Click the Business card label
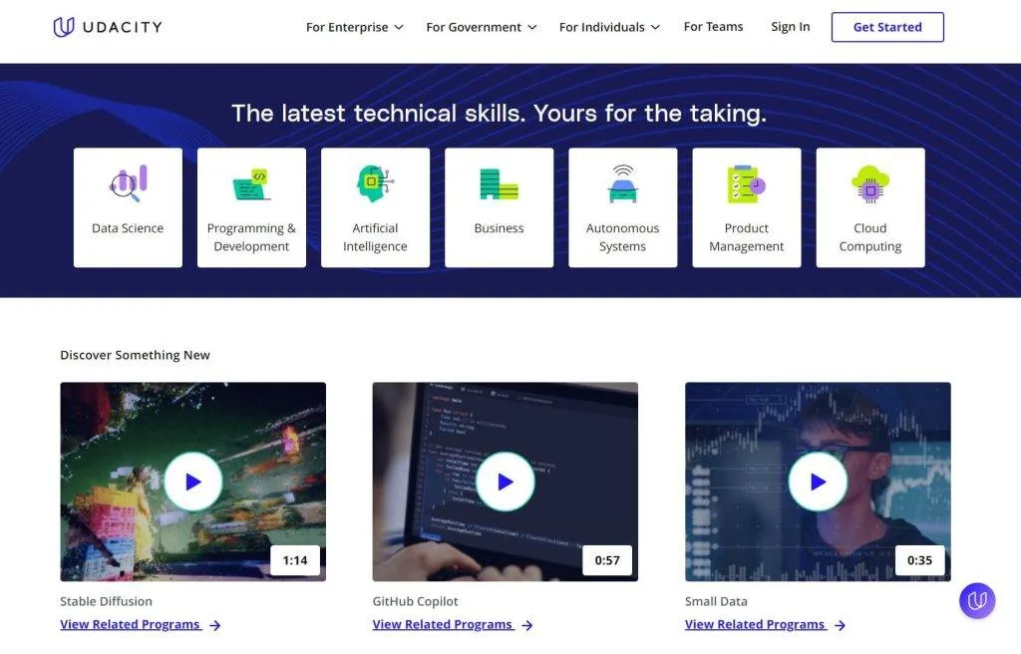Viewport: 1021px width, 654px height. [499, 228]
